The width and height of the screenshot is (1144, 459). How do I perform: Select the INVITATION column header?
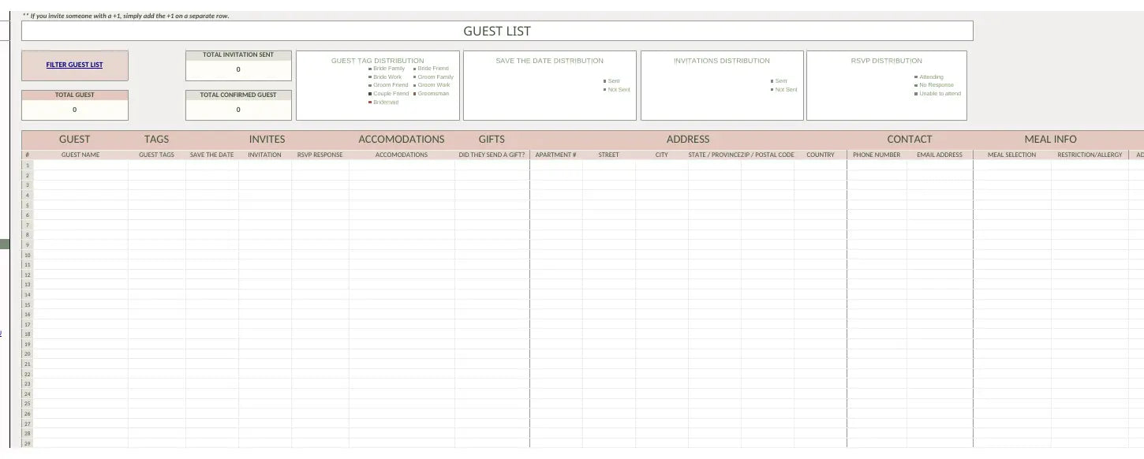[265, 155]
